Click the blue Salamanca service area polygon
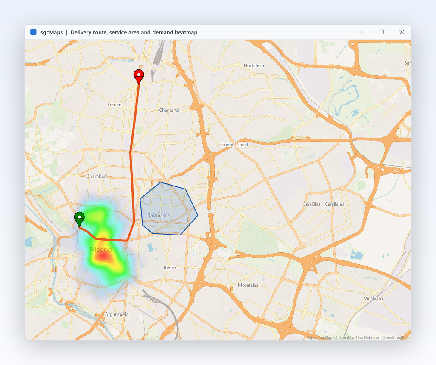The image size is (436, 365). 168,209
